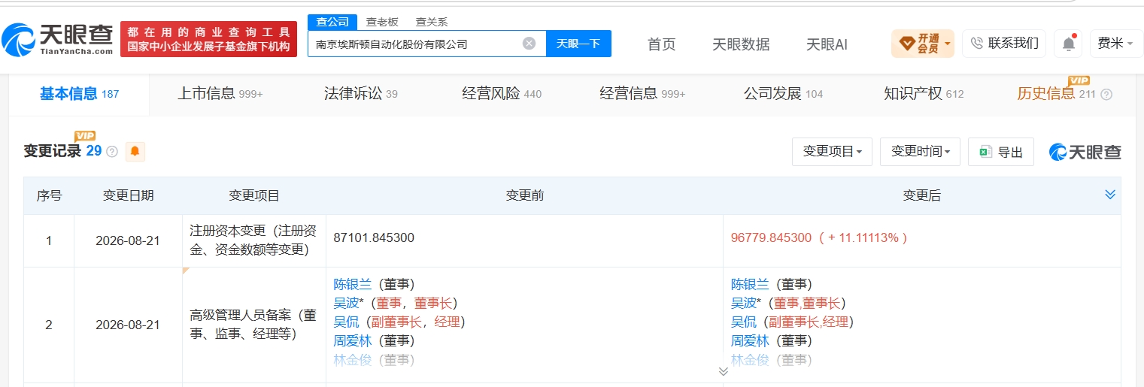Open 周爱林 link in 变更前 column

[351, 340]
